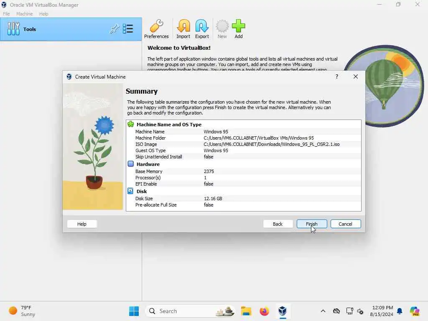The width and height of the screenshot is (428, 321).
Task: Click the Import appliance toolbar icon
Action: [183, 29]
